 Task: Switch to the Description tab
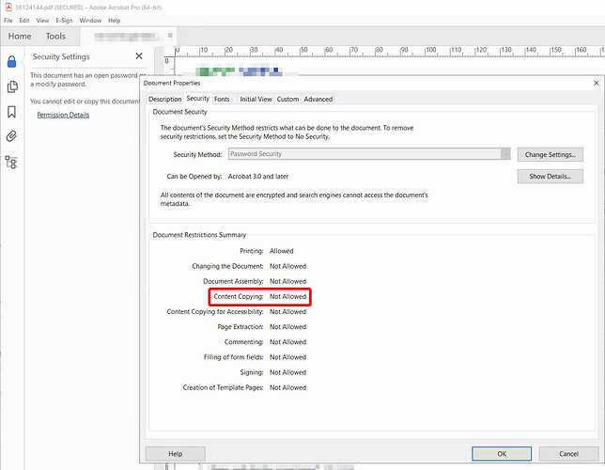(x=164, y=99)
